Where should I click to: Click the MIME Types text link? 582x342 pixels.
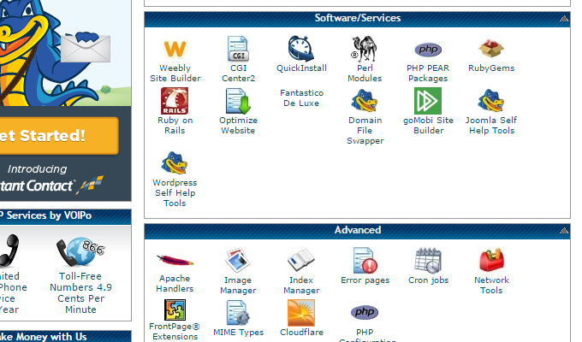[238, 333]
